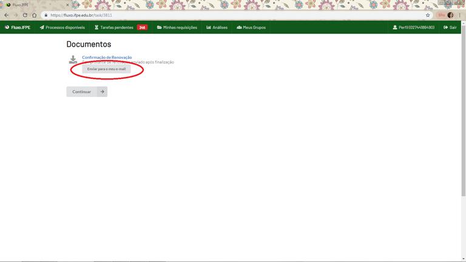This screenshot has width=466, height=262.
Task: Open Processos disponíveis menu item
Action: tap(62, 27)
